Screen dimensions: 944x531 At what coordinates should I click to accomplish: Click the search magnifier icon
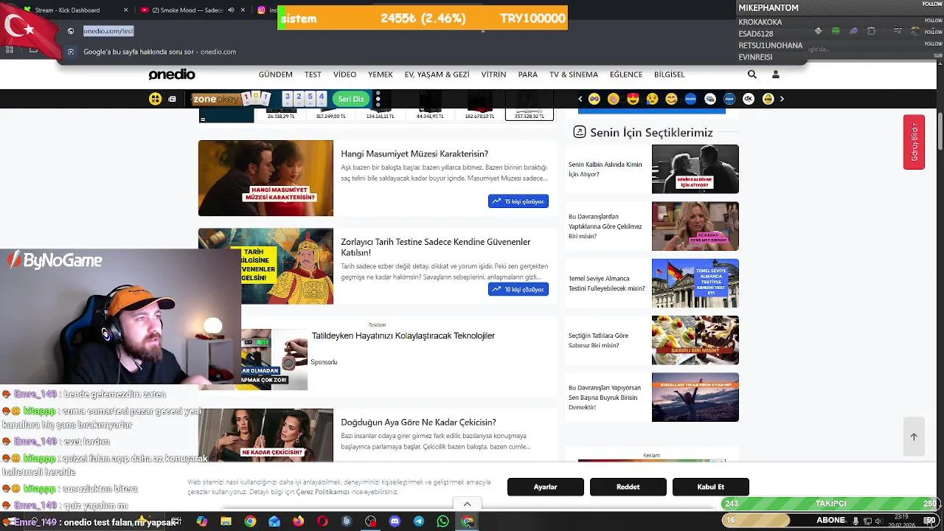click(x=752, y=74)
